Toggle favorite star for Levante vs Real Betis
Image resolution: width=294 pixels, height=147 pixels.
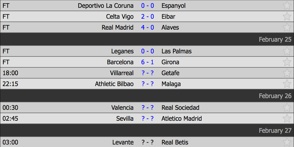click(x=287, y=142)
